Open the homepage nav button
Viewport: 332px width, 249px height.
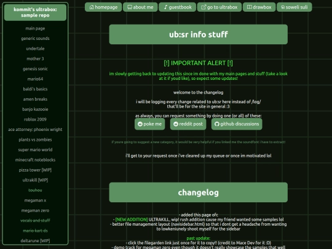click(103, 7)
